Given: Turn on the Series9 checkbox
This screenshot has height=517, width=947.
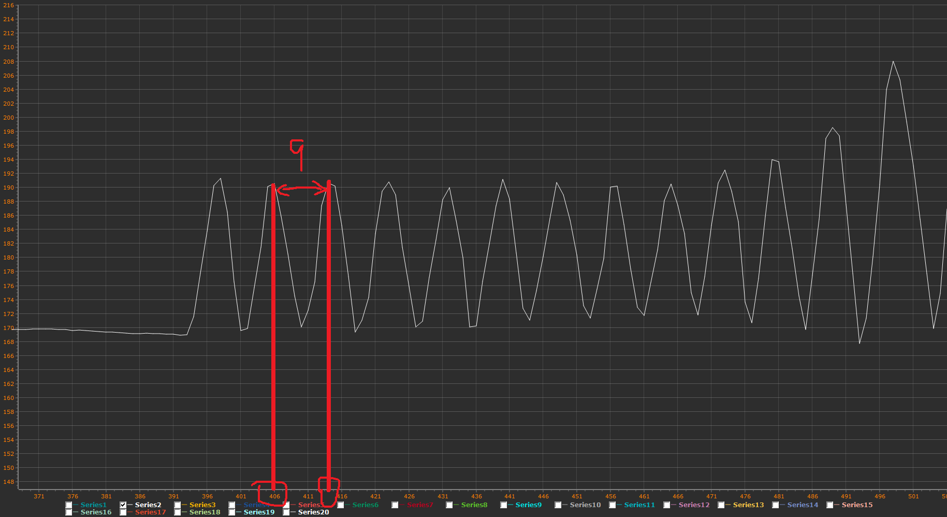Looking at the screenshot, I should coord(504,505).
